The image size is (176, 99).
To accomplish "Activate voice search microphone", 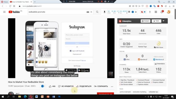I will pos(105,12).
